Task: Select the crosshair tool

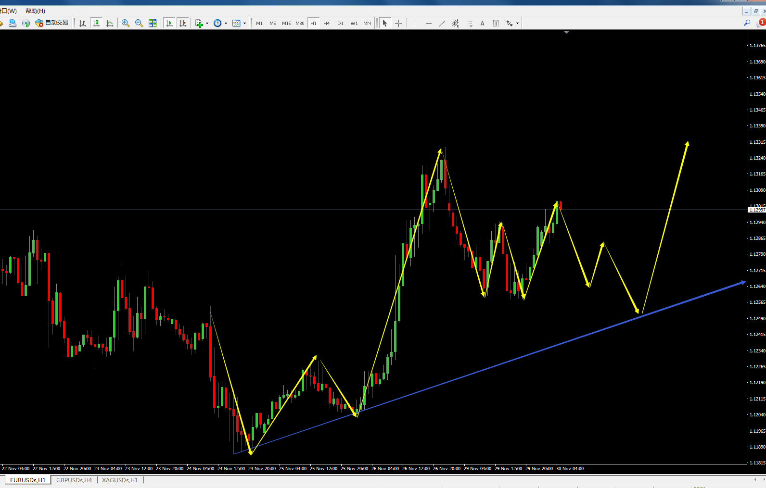Action: pos(398,23)
